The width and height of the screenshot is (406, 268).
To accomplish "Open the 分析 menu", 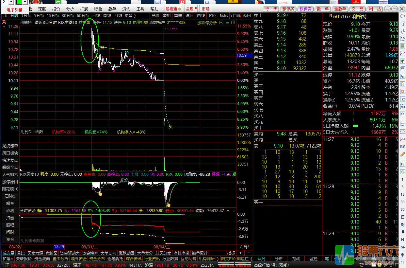I will pyautogui.click(x=70, y=9).
